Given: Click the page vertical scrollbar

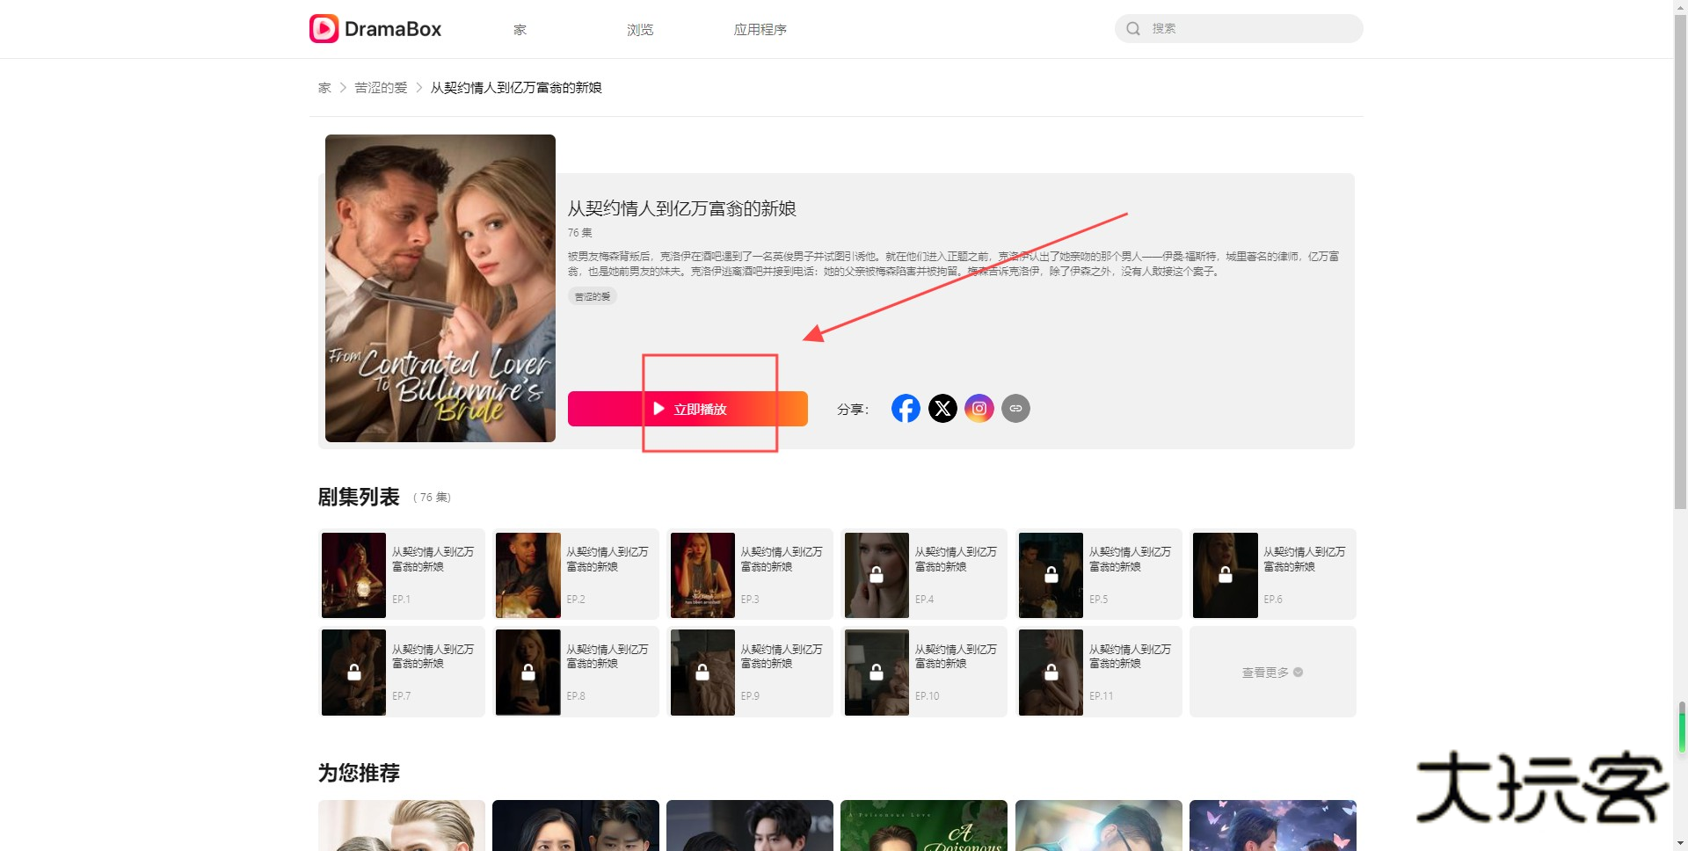Looking at the screenshot, I should coord(1680,264).
